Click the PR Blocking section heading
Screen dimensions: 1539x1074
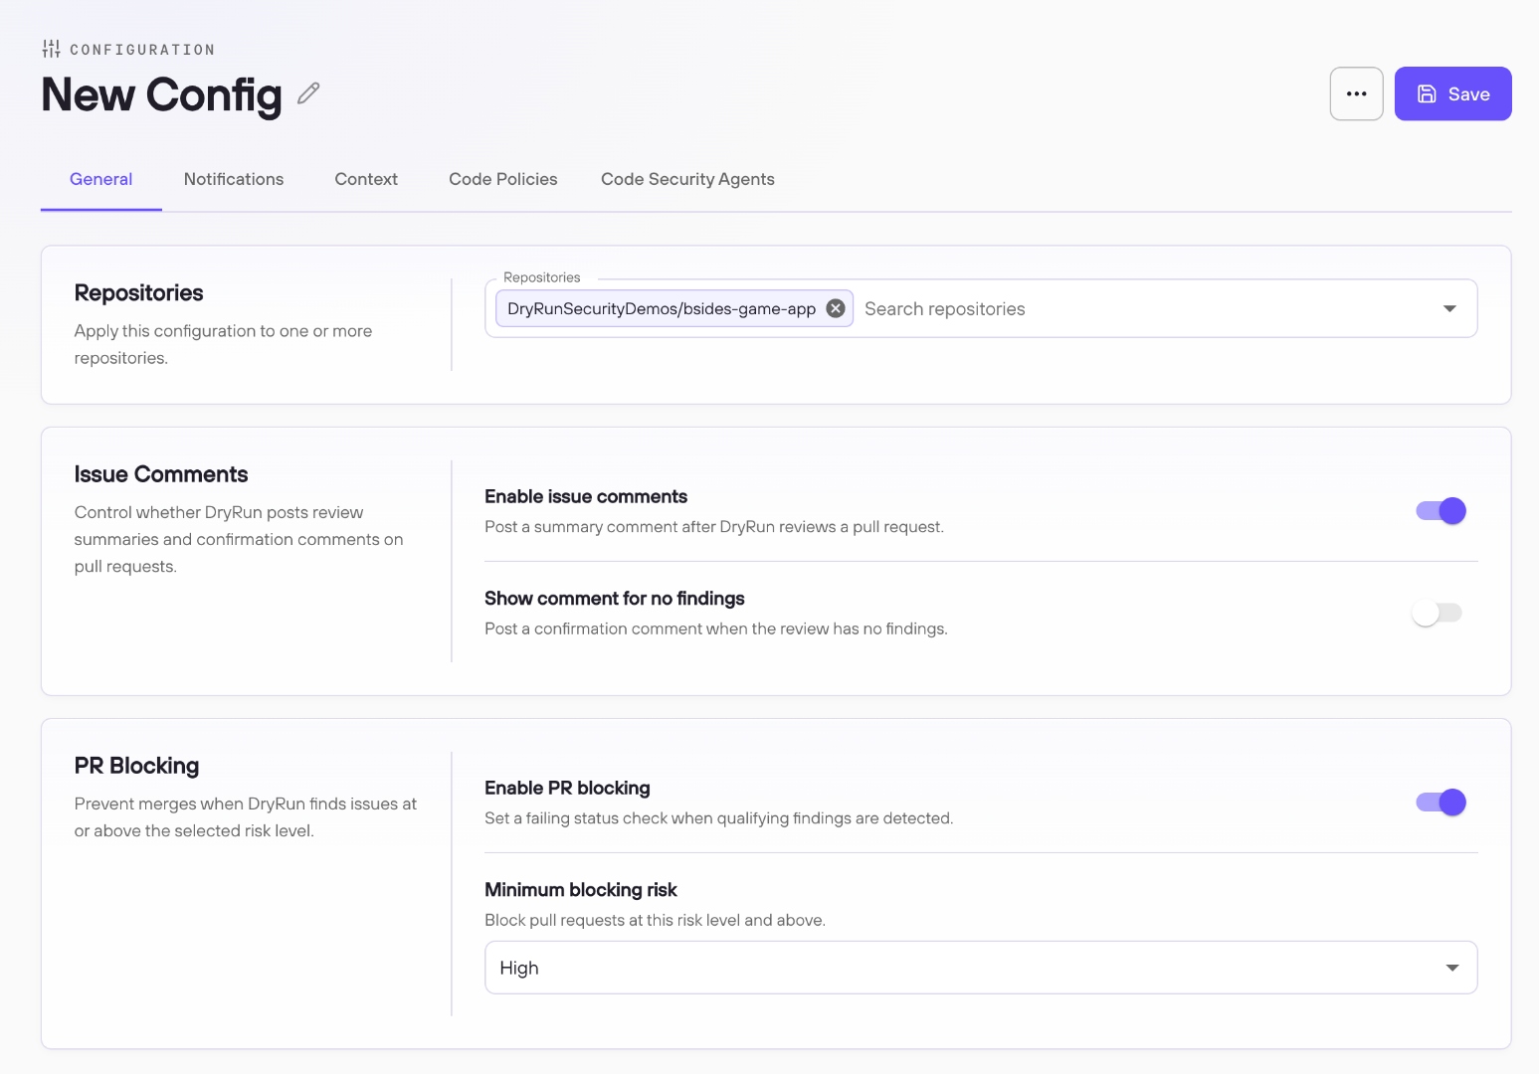[x=136, y=766]
